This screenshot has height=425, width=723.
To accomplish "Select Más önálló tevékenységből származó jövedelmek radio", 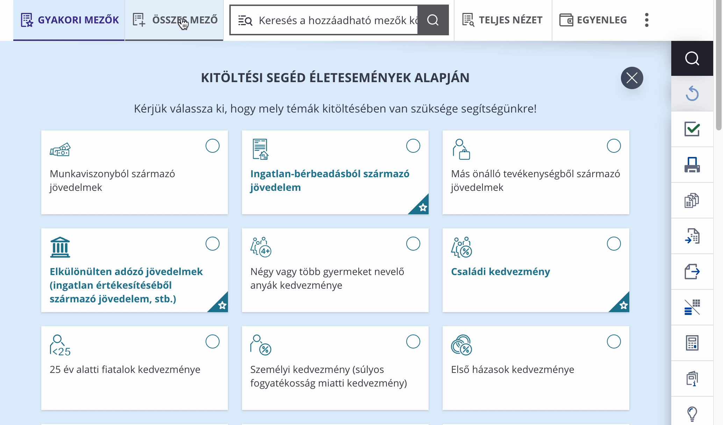I will coord(614,146).
